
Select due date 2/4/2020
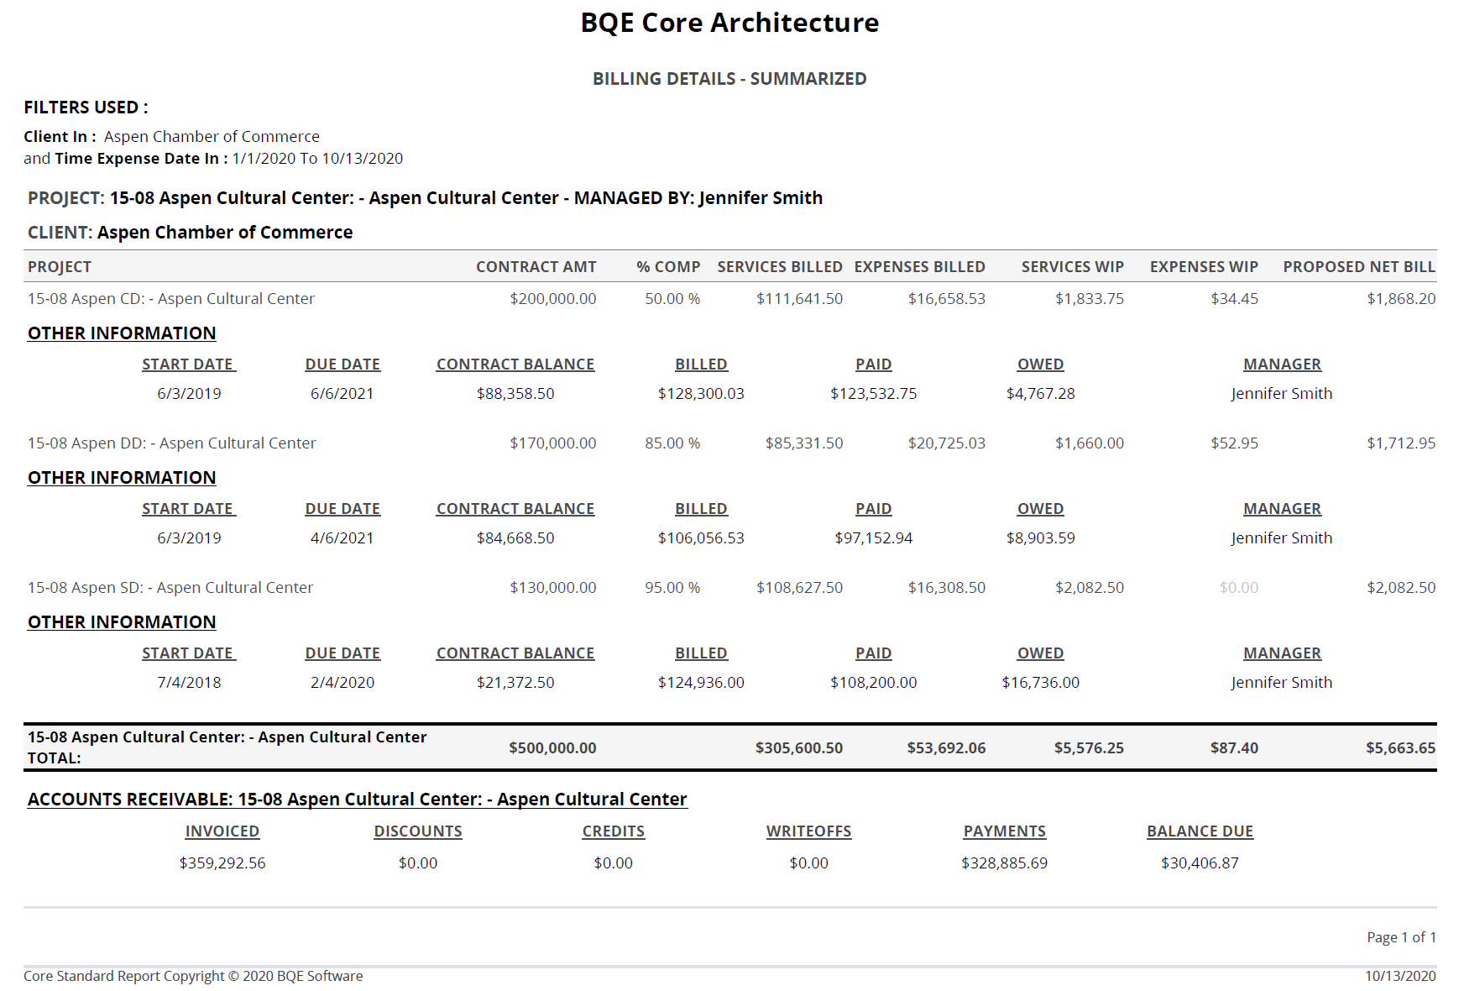(x=342, y=683)
